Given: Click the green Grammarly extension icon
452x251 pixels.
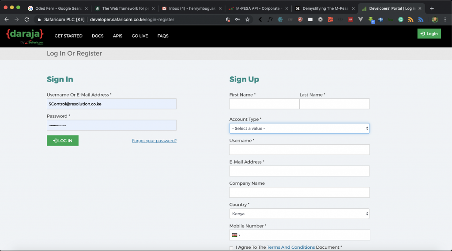Looking at the screenshot, I should point(401,19).
